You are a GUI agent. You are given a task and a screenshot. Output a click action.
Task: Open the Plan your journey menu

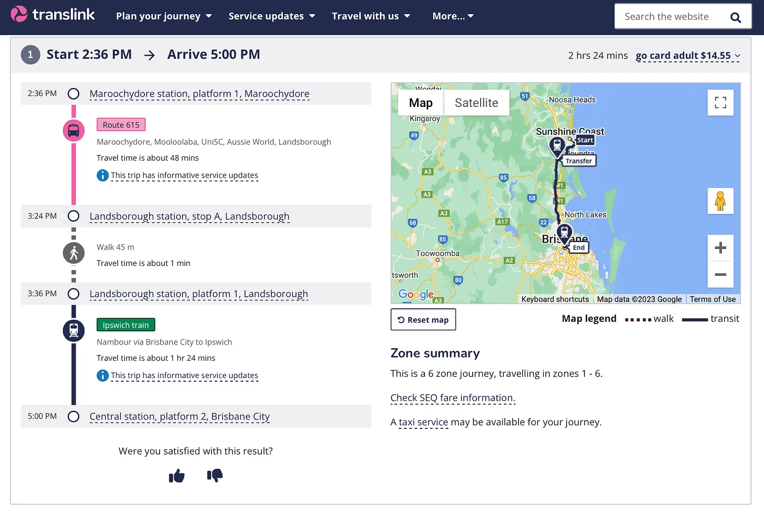[x=164, y=16]
